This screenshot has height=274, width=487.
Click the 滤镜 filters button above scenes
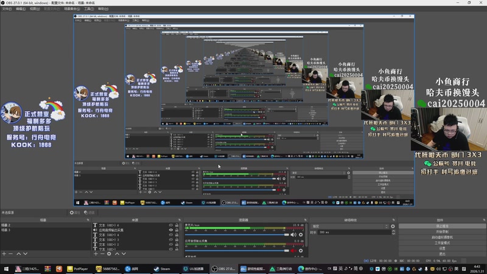89,213
